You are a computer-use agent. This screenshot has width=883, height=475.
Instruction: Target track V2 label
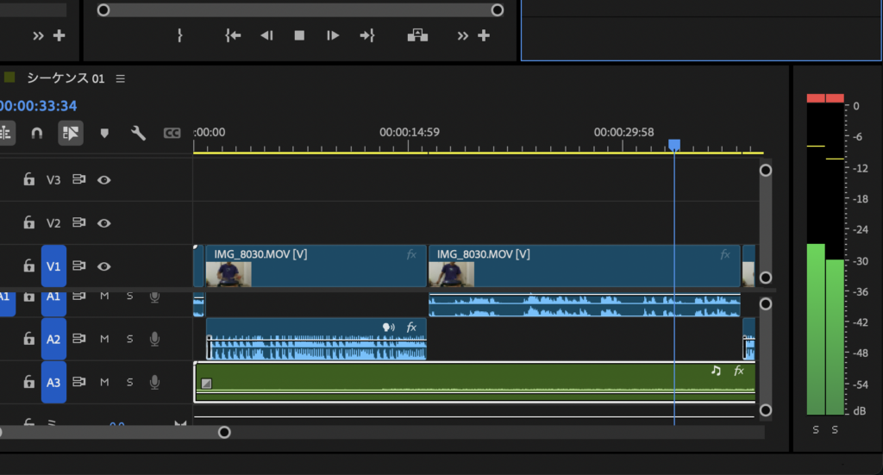(53, 223)
